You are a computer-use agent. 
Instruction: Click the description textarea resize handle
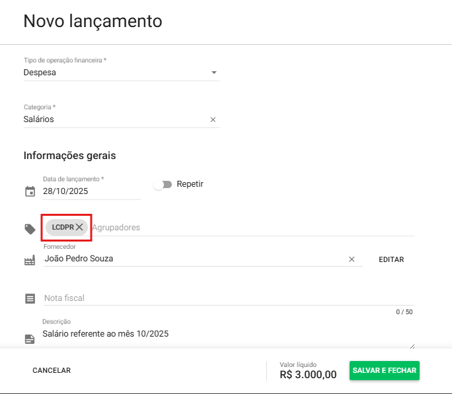[412, 345]
